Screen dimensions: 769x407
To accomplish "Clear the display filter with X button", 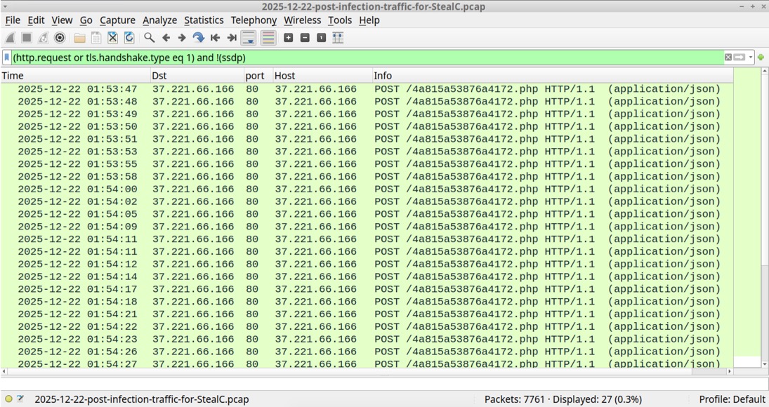I will (x=728, y=58).
